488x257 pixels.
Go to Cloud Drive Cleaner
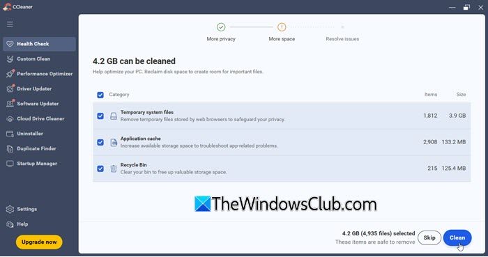click(39, 118)
